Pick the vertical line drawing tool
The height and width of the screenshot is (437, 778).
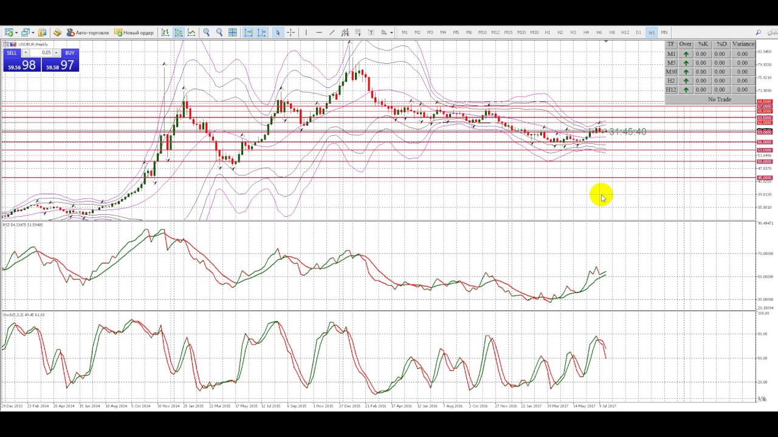[x=306, y=32]
